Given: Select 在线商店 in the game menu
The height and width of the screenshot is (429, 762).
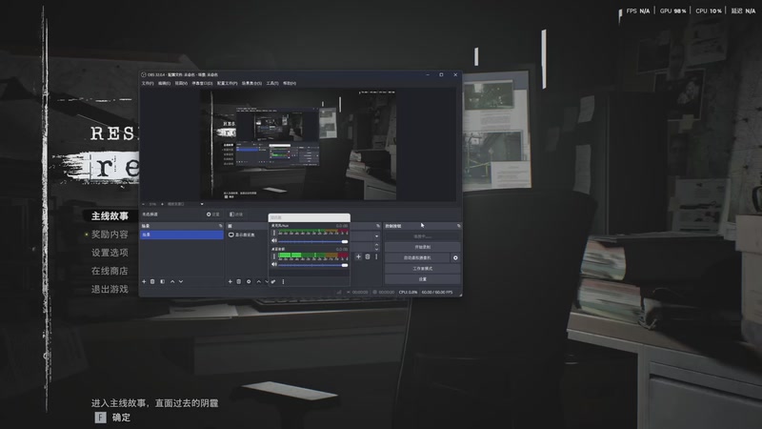Looking at the screenshot, I should coord(110,271).
